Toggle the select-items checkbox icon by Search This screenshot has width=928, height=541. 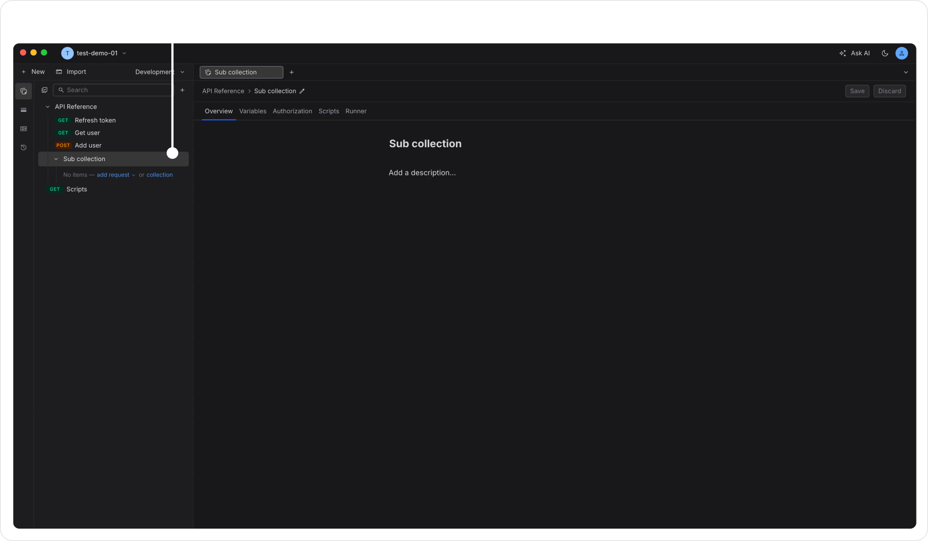tap(44, 90)
